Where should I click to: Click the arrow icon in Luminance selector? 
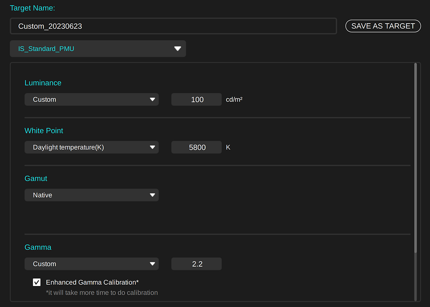click(x=152, y=100)
